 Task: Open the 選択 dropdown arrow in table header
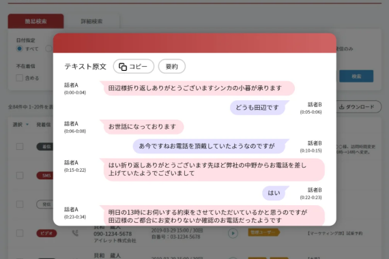27,125
